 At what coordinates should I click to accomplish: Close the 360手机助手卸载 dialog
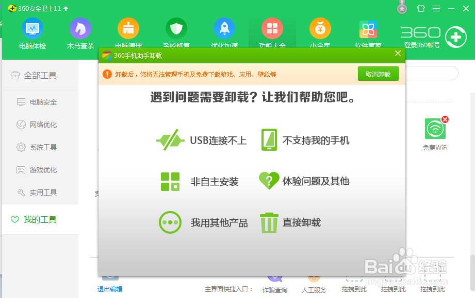point(398,54)
